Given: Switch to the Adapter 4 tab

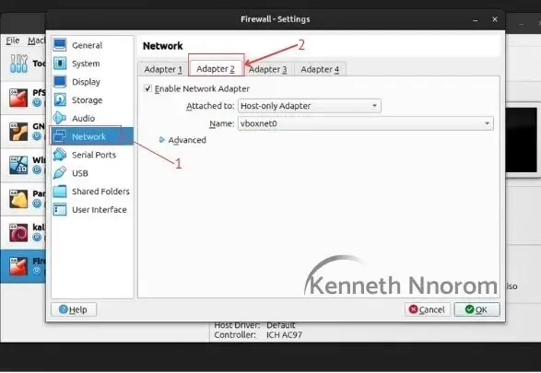Looking at the screenshot, I should click(x=320, y=69).
